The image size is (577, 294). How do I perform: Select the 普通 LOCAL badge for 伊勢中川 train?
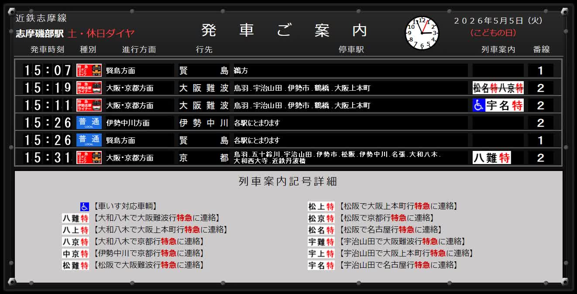point(89,123)
